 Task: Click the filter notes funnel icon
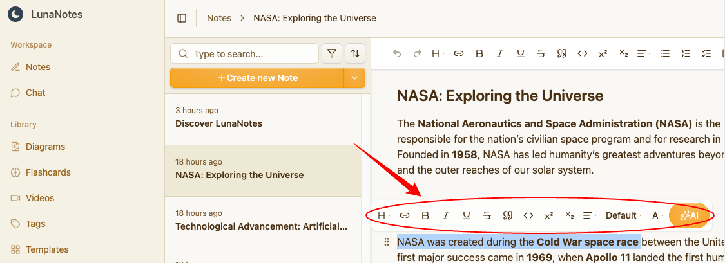pyautogui.click(x=331, y=54)
